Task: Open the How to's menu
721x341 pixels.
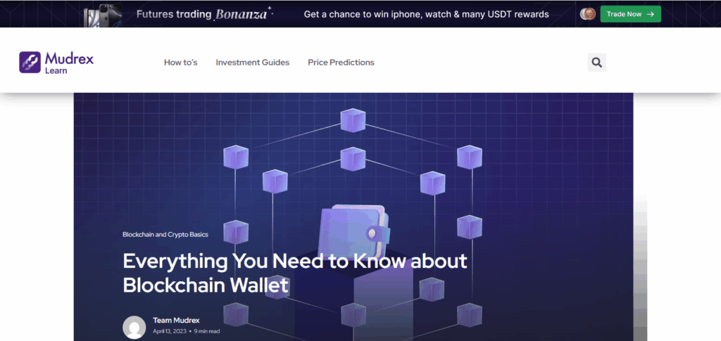Action: (x=180, y=63)
